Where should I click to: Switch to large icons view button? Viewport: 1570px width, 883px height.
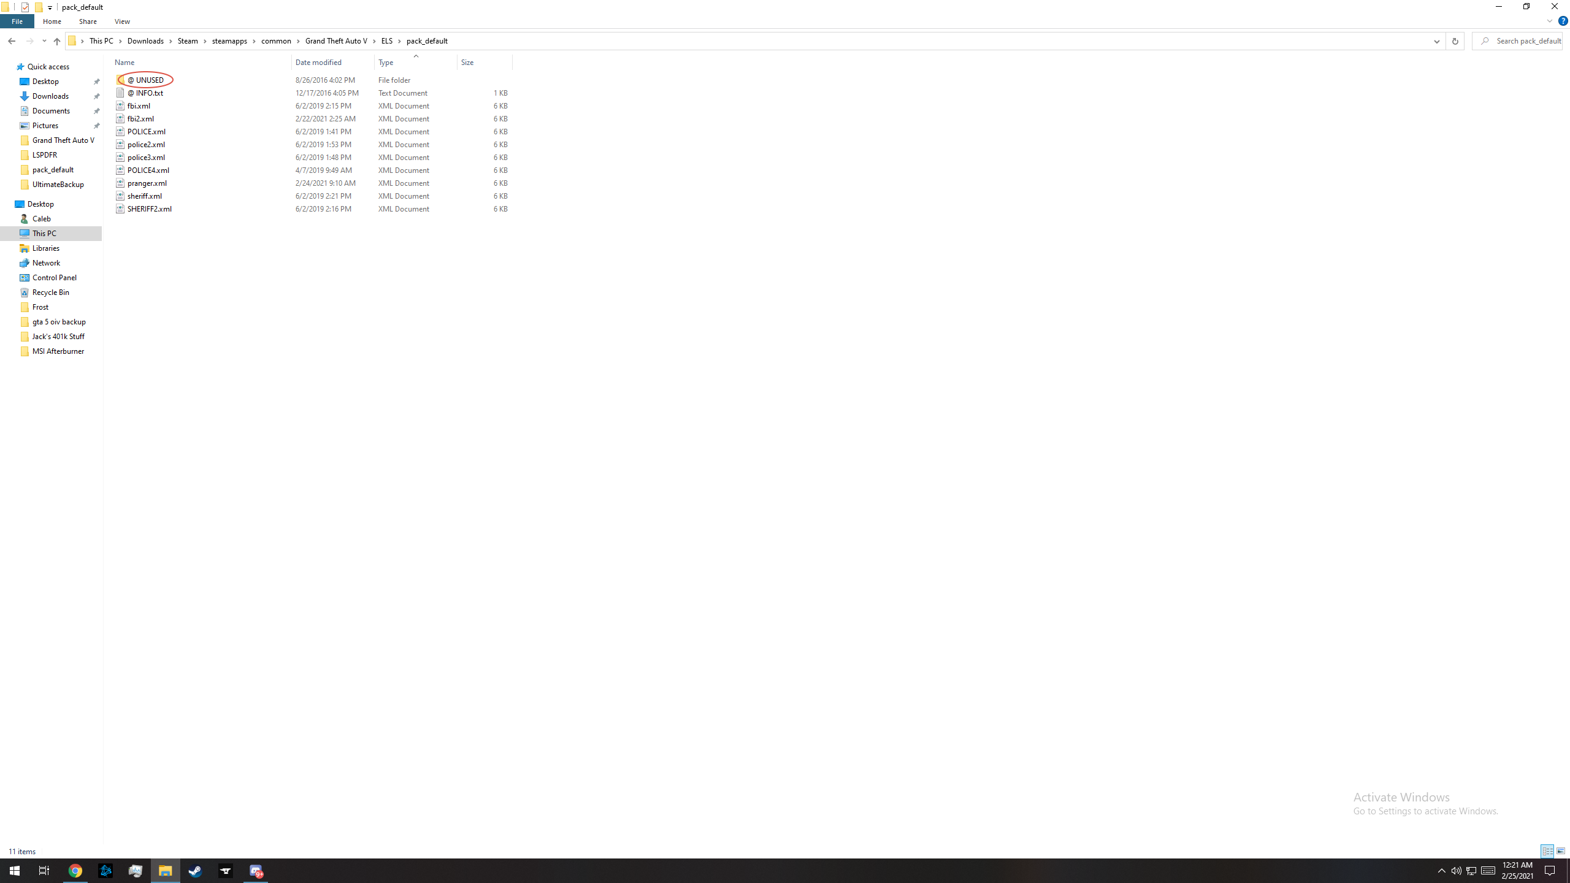click(x=1561, y=851)
